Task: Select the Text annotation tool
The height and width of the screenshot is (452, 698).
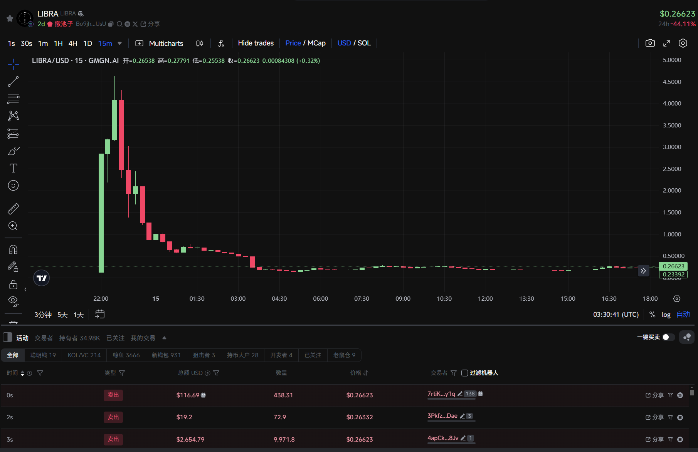Action: point(13,168)
